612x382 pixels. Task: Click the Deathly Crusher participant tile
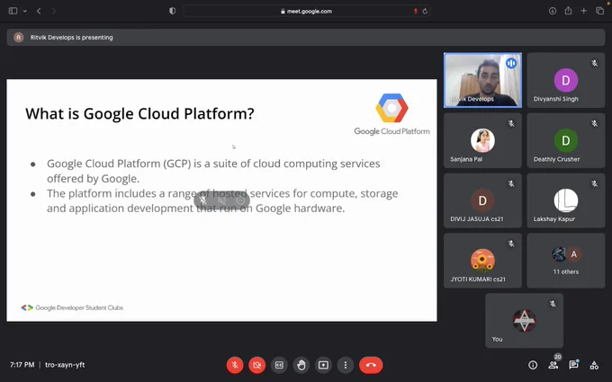pos(566,140)
